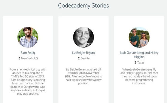Open Liz Beigle-Bryant's black-and-white portrait
The height and width of the screenshot is (103, 167).
(x=83, y=37)
